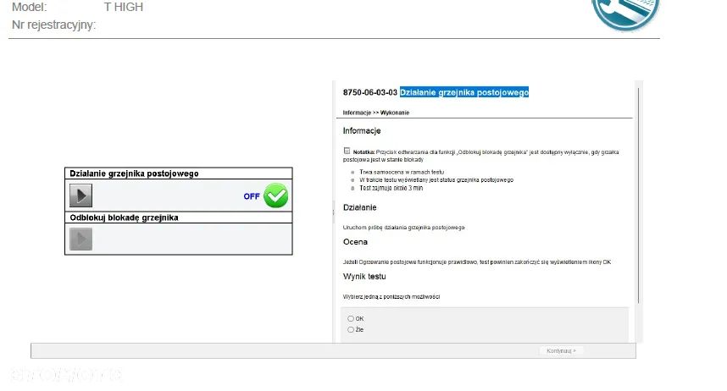This screenshot has height=391, width=727.
Task: Click the Model value T HIGH
Action: click(123, 7)
